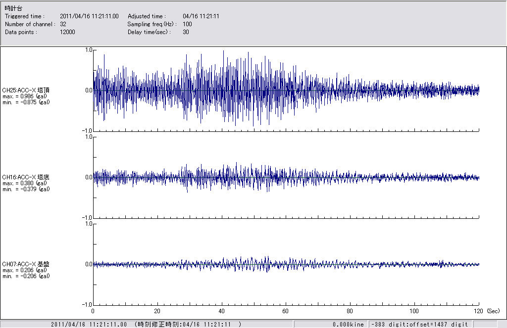Image resolution: width=507 pixels, height=328 pixels.
Task: Click the 0.000kine field in status bar
Action: pos(350,324)
